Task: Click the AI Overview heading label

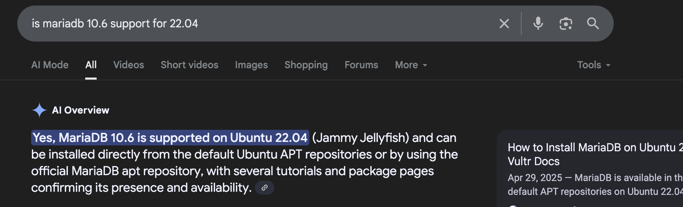Action: click(80, 110)
